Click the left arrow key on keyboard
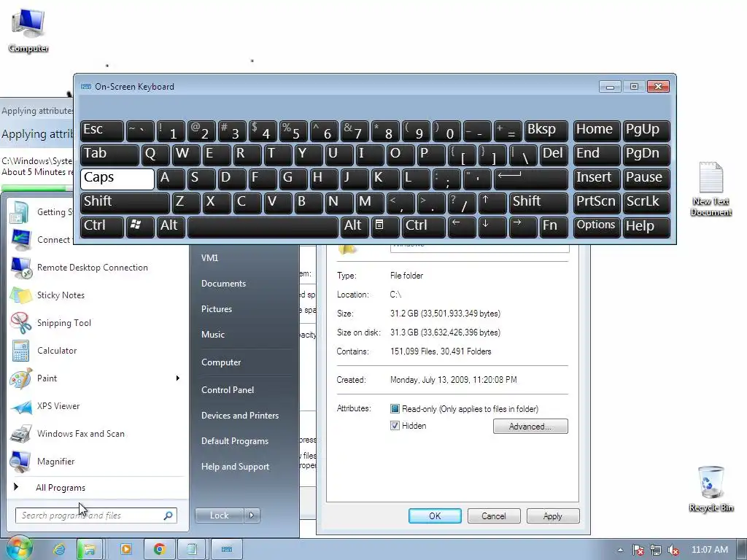 pyautogui.click(x=461, y=227)
